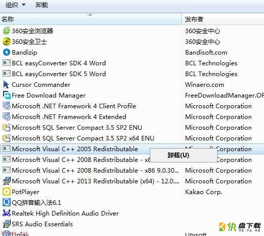Click BCL easyConverter SDK 4 Word icon
Screen dimensions: 264x236
click(x=7, y=63)
